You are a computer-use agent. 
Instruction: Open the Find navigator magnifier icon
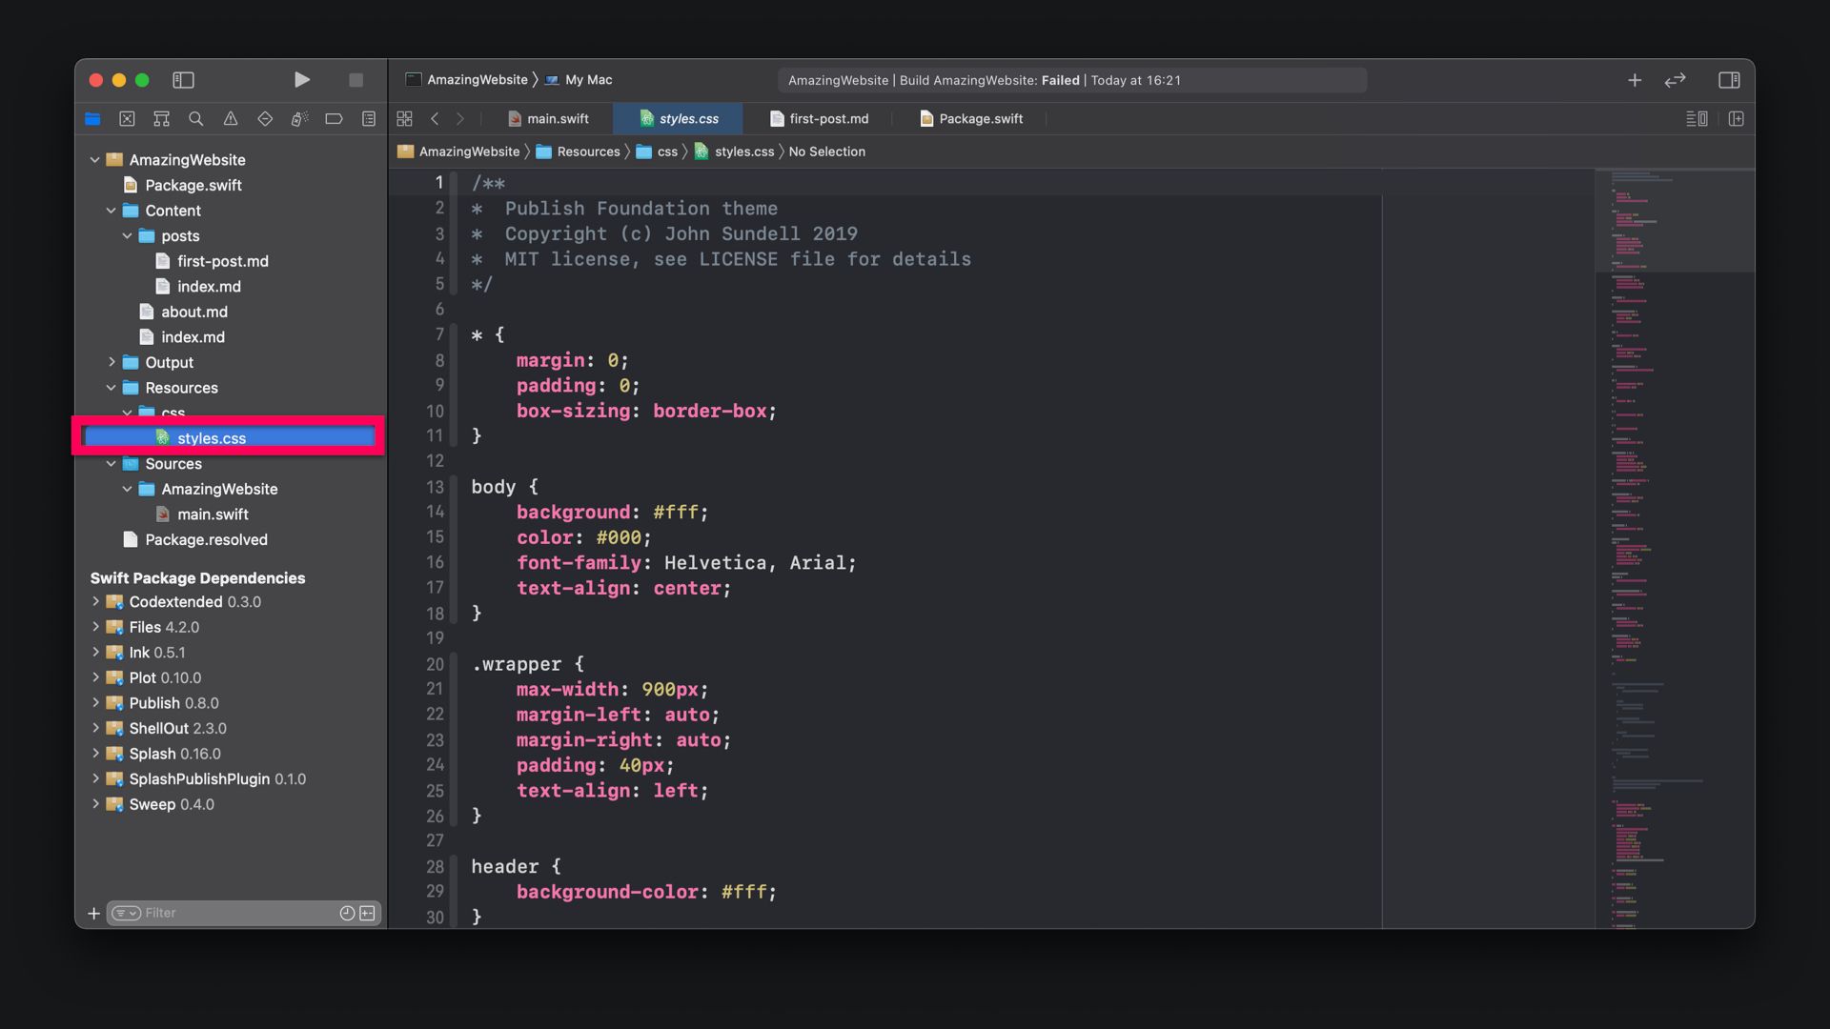point(196,119)
